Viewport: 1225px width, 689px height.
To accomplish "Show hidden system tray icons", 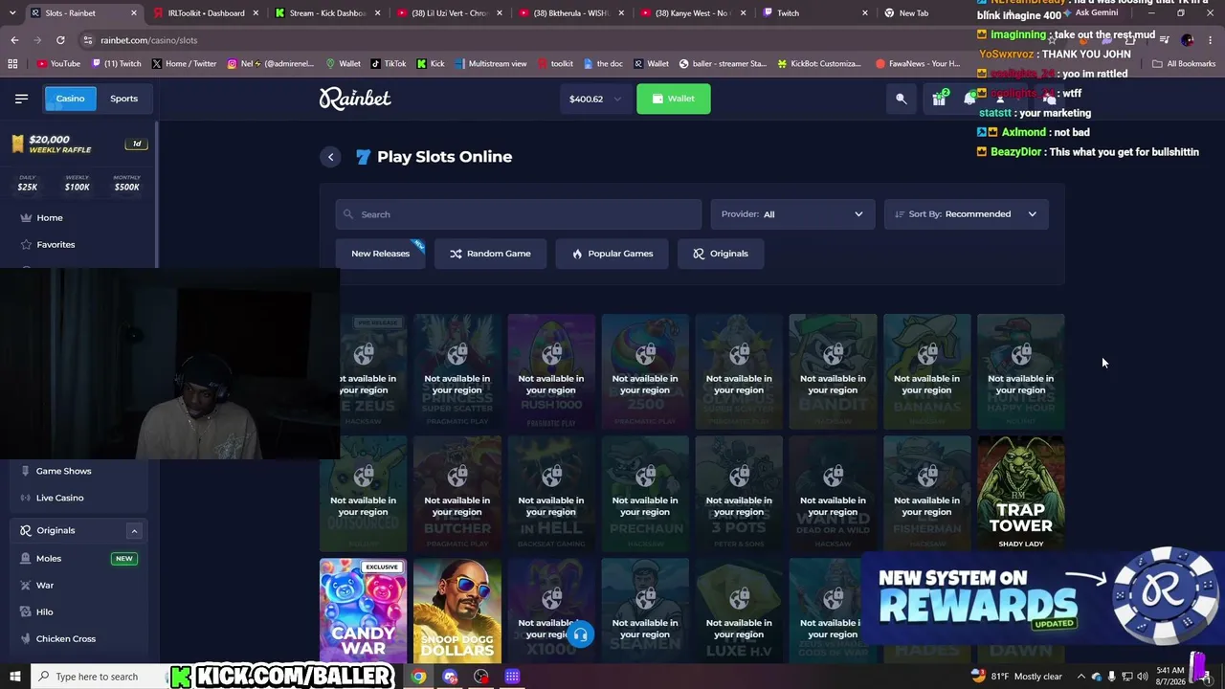I will [x=1081, y=677].
